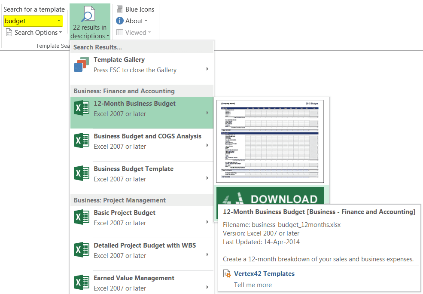Image resolution: width=423 pixels, height=294 pixels.
Task: Click the green DOWNLOAD button
Action: click(270, 196)
